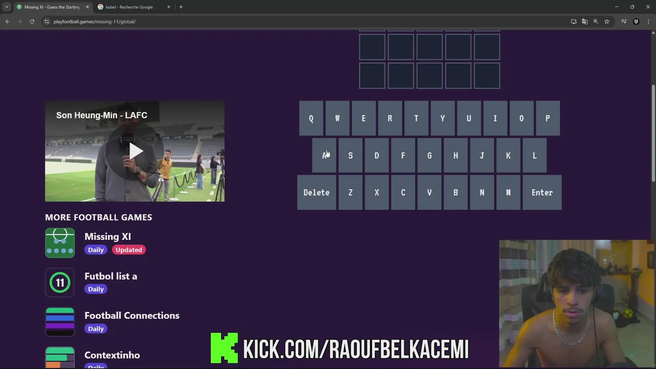This screenshot has height=369, width=656.
Task: Tap the L key on keyboard
Action: tap(535, 155)
